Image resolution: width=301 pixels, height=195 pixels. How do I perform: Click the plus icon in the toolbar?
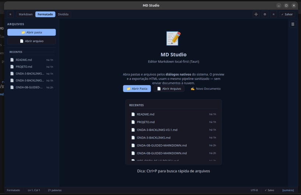click(256, 14)
